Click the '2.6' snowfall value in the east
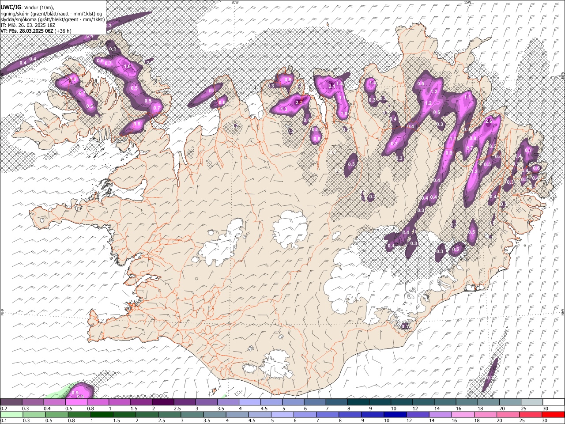 (x=489, y=121)
